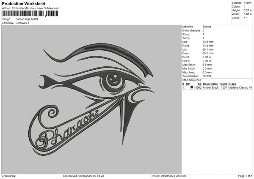This screenshot has height=179, width=254.
Task: Click the Zoom value '1:1'
Action: coord(246,18)
